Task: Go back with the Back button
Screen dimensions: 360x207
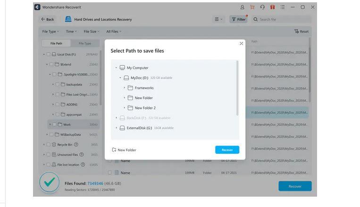Action: click(48, 19)
